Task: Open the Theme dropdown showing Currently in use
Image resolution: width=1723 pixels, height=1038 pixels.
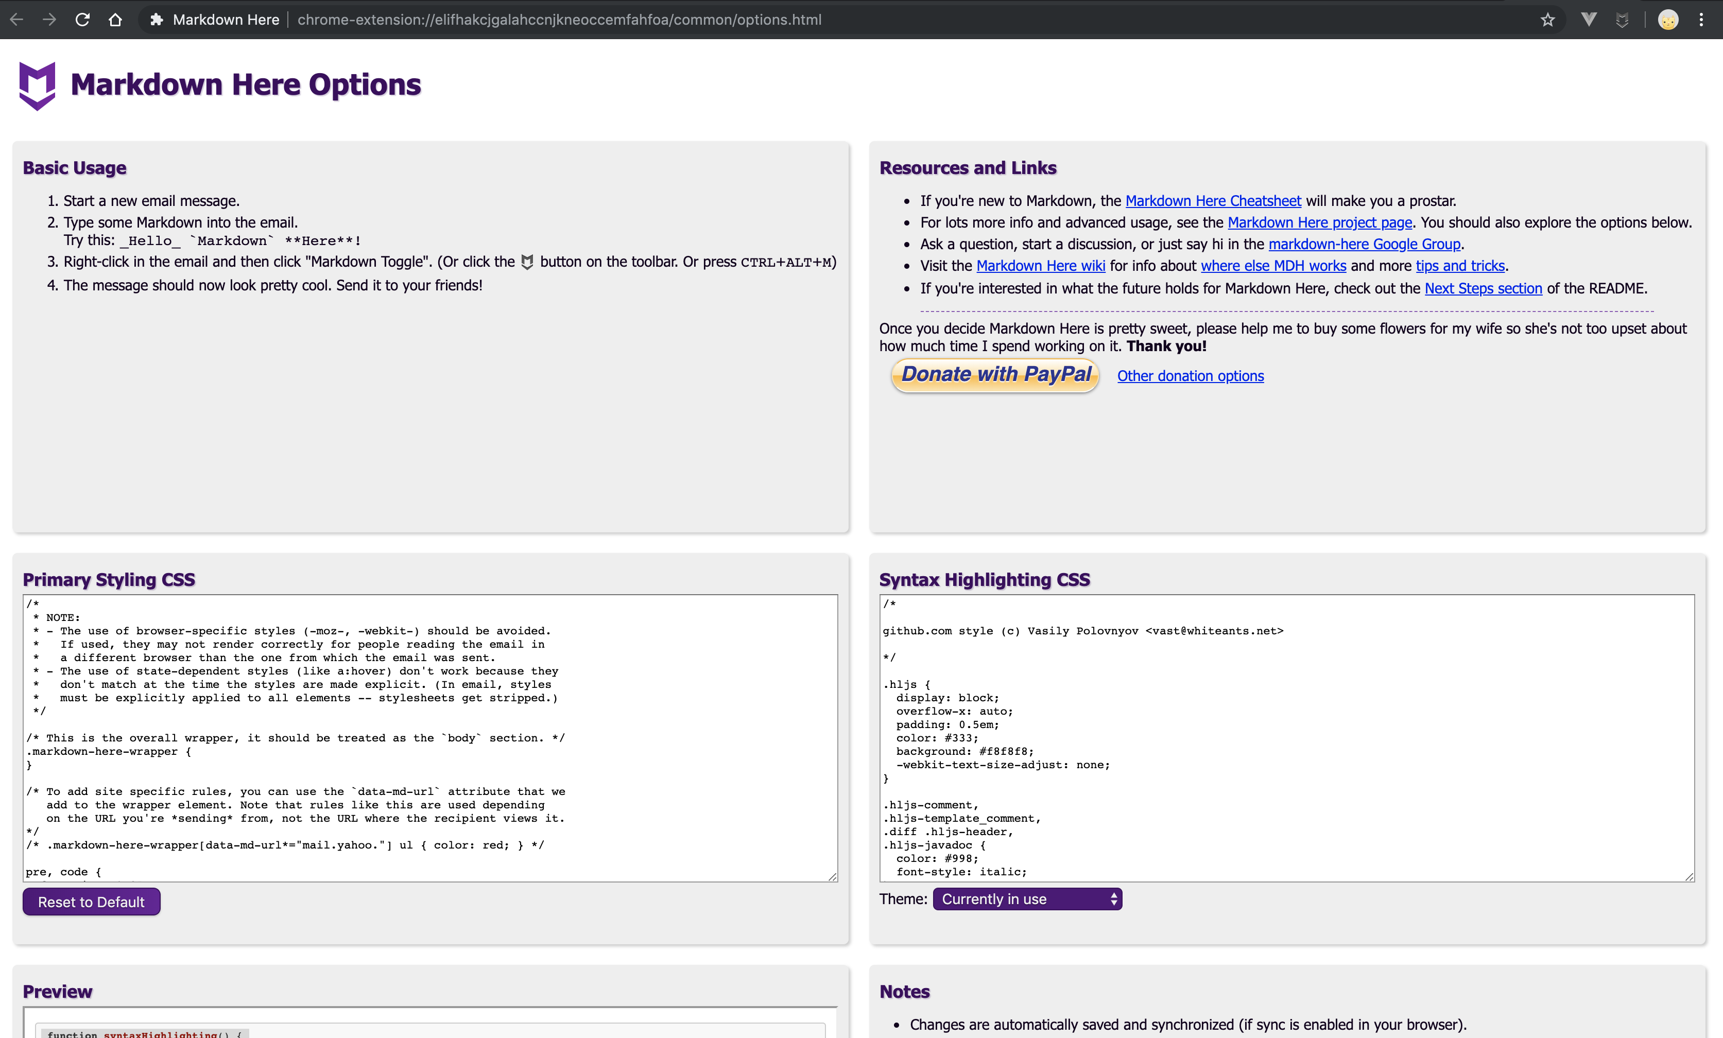Action: 1027,899
